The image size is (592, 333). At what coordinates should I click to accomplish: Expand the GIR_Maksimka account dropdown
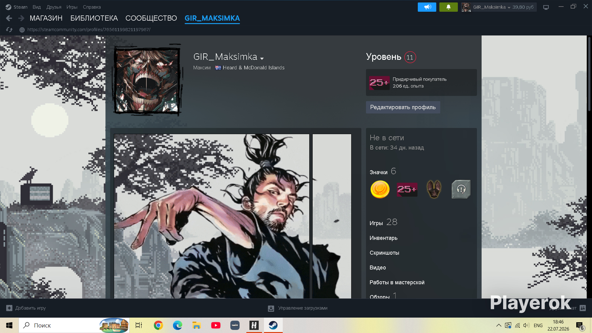point(509,7)
